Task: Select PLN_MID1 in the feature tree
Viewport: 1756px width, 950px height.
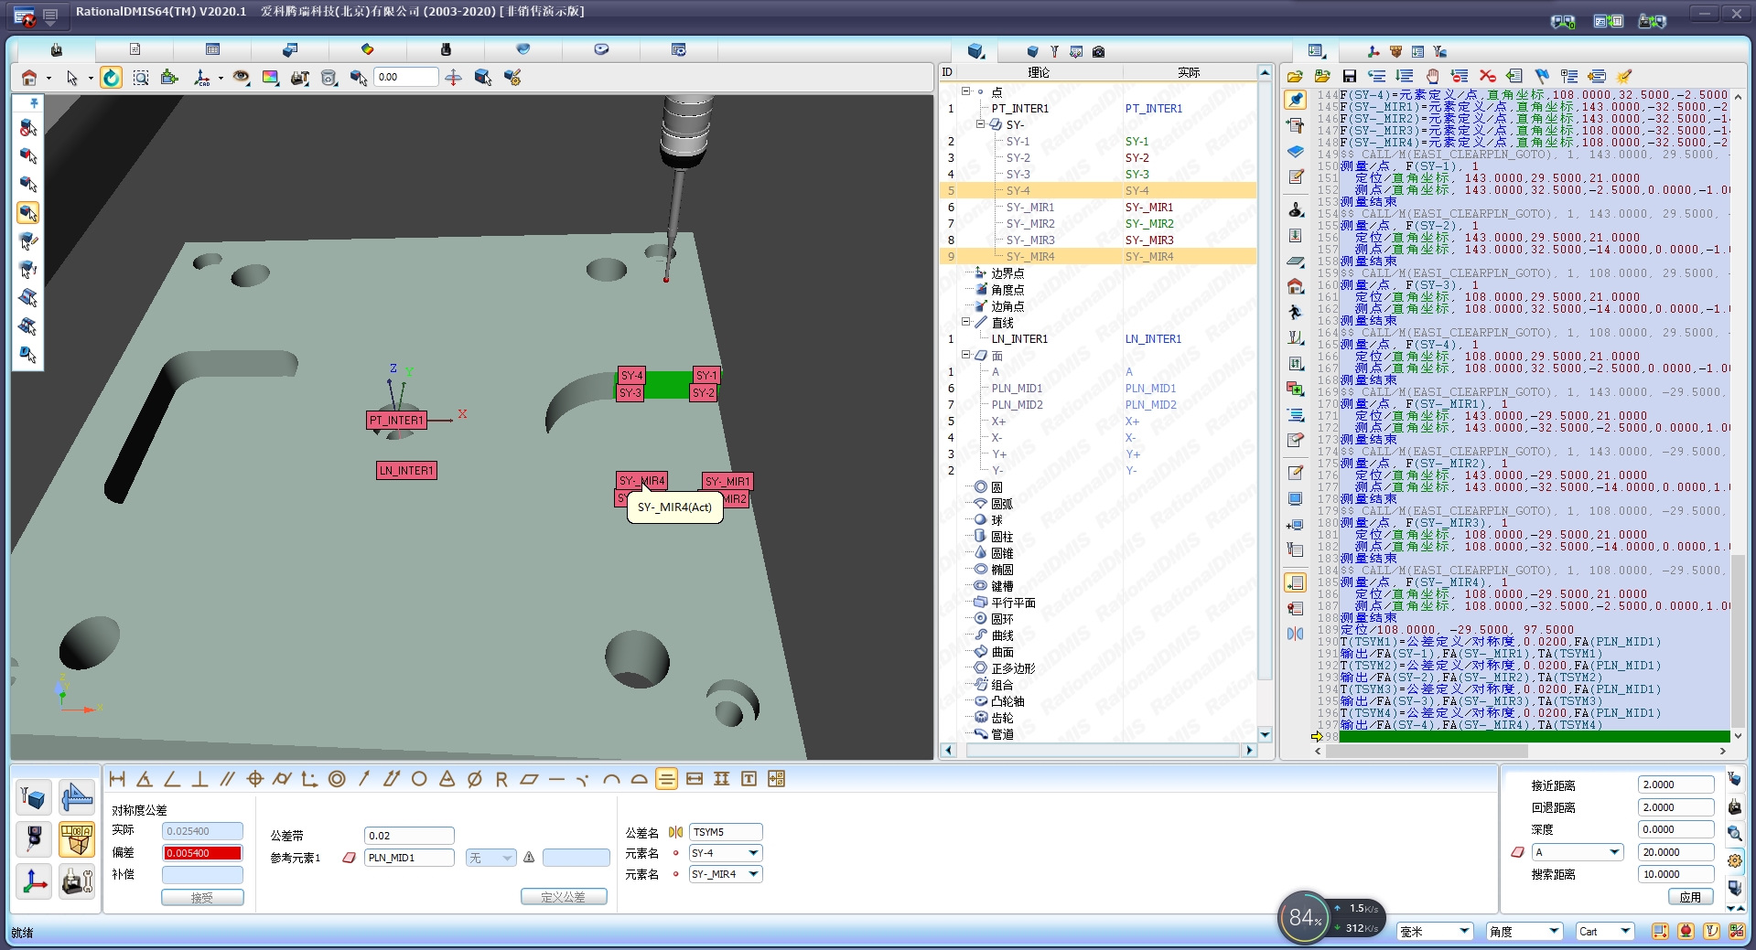Action: pos(1017,389)
